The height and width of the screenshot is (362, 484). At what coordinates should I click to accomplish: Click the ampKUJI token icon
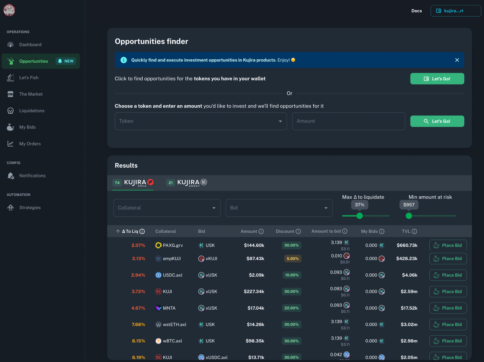tap(158, 259)
